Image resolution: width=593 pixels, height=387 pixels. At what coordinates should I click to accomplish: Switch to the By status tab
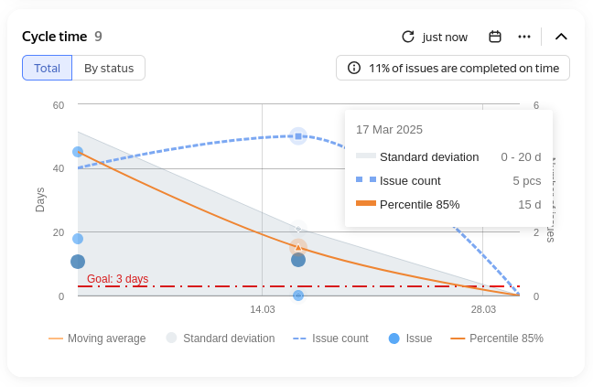click(x=109, y=68)
